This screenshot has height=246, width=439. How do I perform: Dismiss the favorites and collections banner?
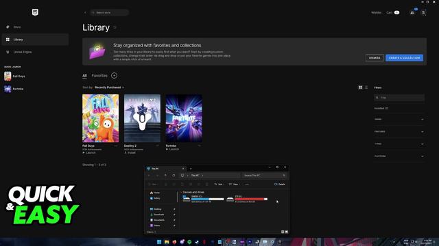click(375, 57)
